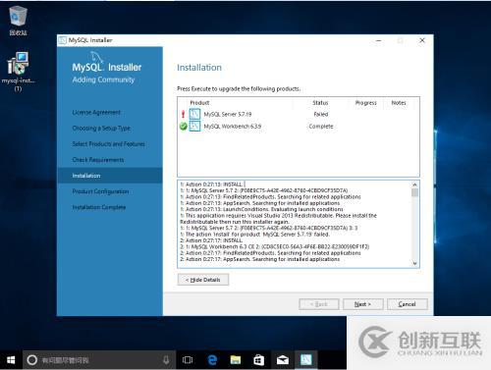
Task: Click the Complete status text
Action: click(x=321, y=127)
